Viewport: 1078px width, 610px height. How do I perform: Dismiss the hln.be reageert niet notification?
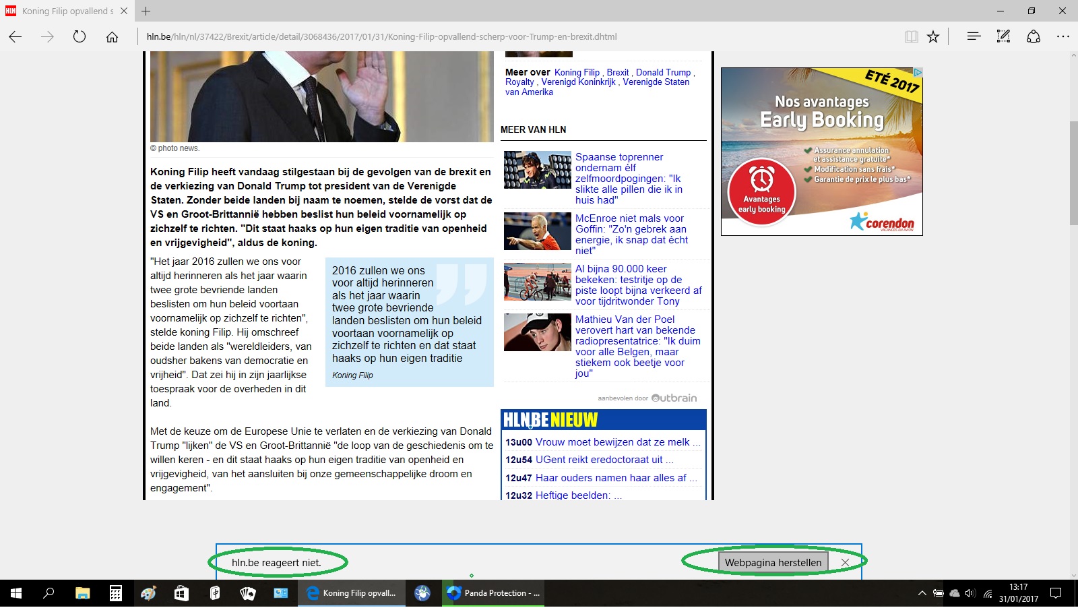coord(845,563)
